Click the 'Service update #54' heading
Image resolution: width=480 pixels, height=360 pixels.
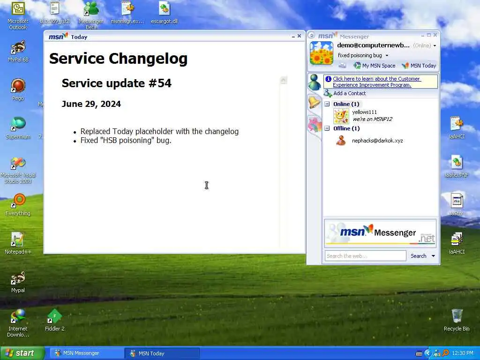(117, 83)
